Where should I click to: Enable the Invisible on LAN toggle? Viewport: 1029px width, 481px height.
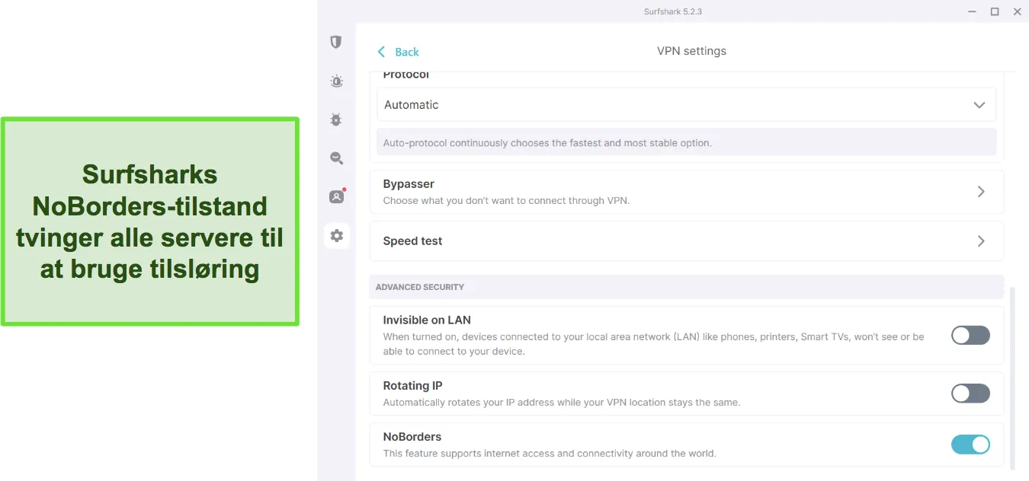[970, 335]
